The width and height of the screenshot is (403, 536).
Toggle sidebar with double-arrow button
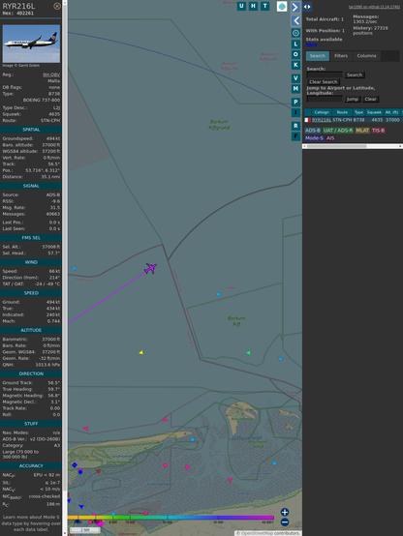click(x=307, y=7)
